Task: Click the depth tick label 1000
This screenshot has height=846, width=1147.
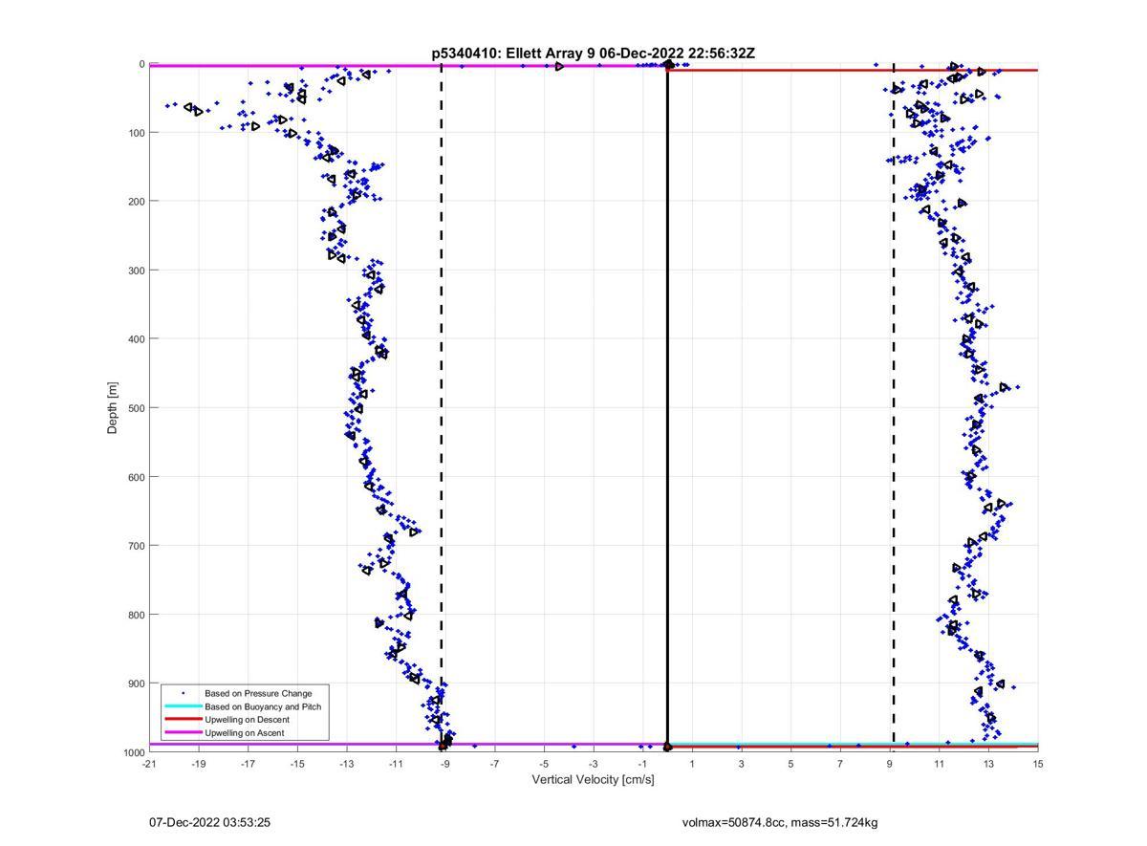Action: [132, 752]
